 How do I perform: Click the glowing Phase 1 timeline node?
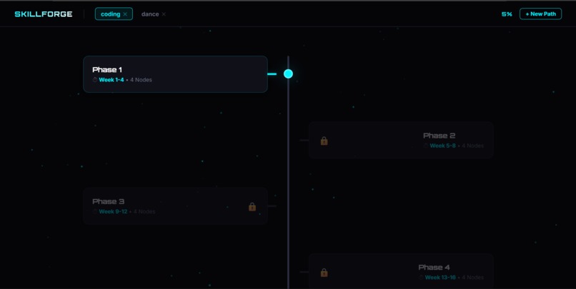pyautogui.click(x=289, y=73)
